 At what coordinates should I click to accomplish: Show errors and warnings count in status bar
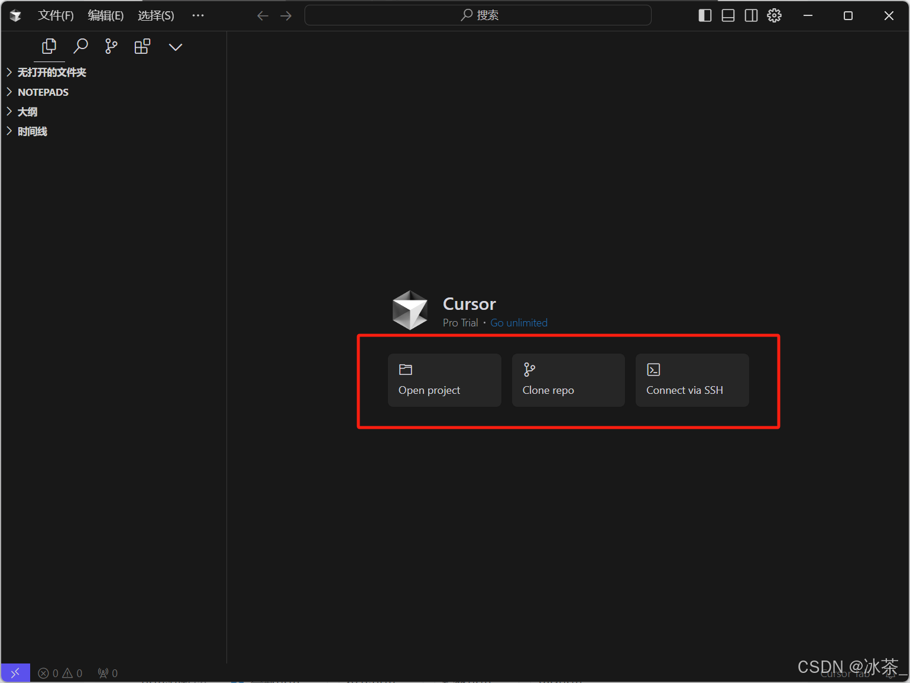click(60, 673)
